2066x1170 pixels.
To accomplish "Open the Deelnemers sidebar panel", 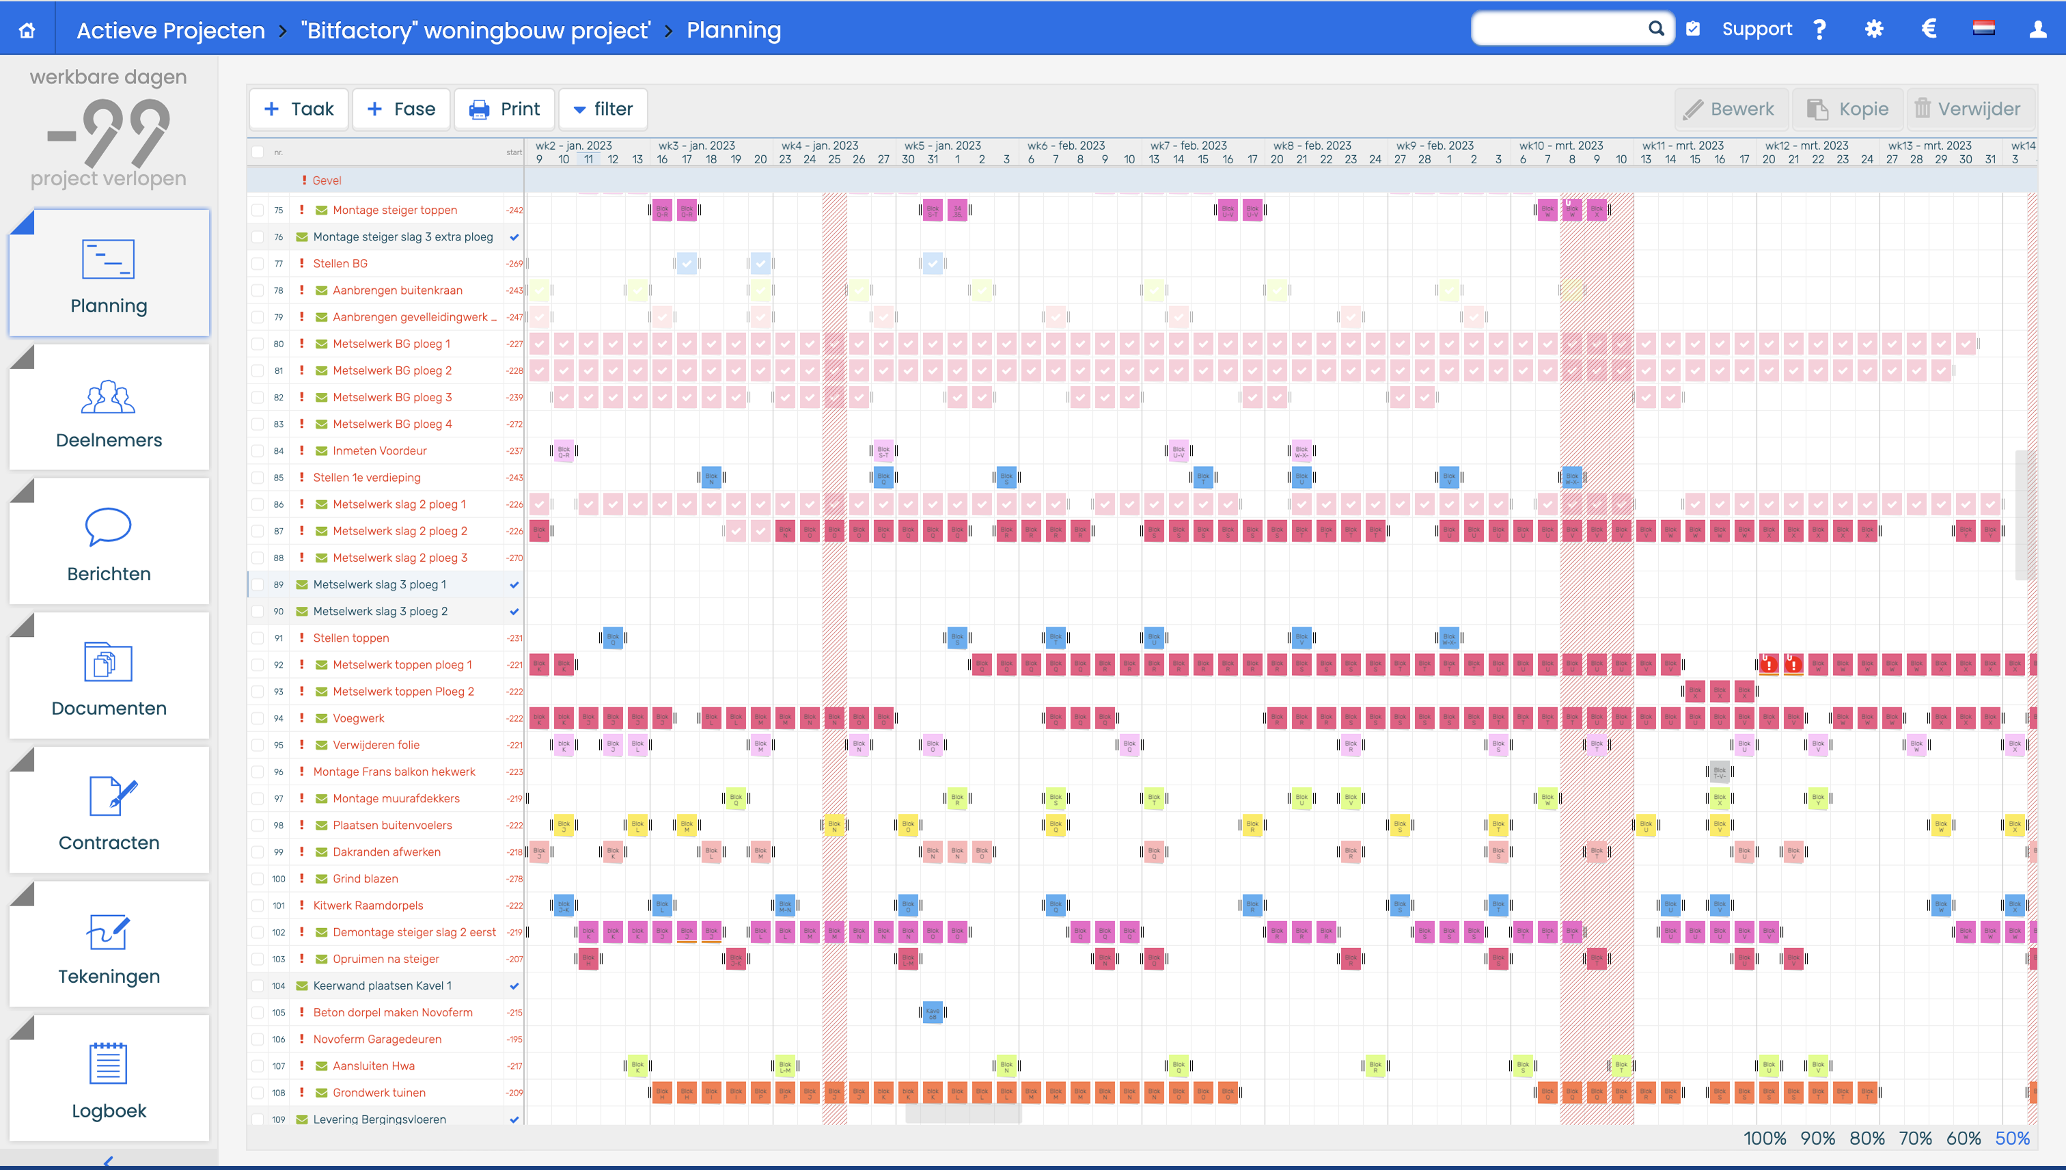I will point(109,407).
